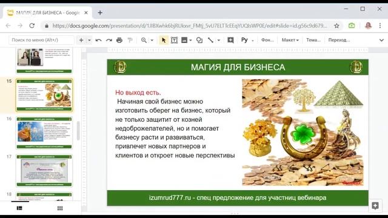Collapse the menus with the chevron
Image resolution: width=388 pixels, height=218 pixels.
pyautogui.click(x=381, y=40)
